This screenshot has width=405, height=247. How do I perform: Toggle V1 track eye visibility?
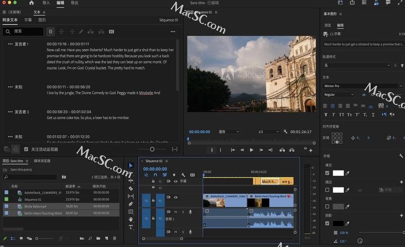pyautogui.click(x=176, y=197)
